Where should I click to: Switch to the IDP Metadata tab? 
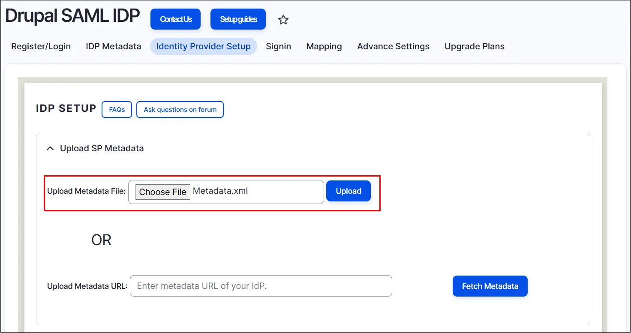coord(114,46)
